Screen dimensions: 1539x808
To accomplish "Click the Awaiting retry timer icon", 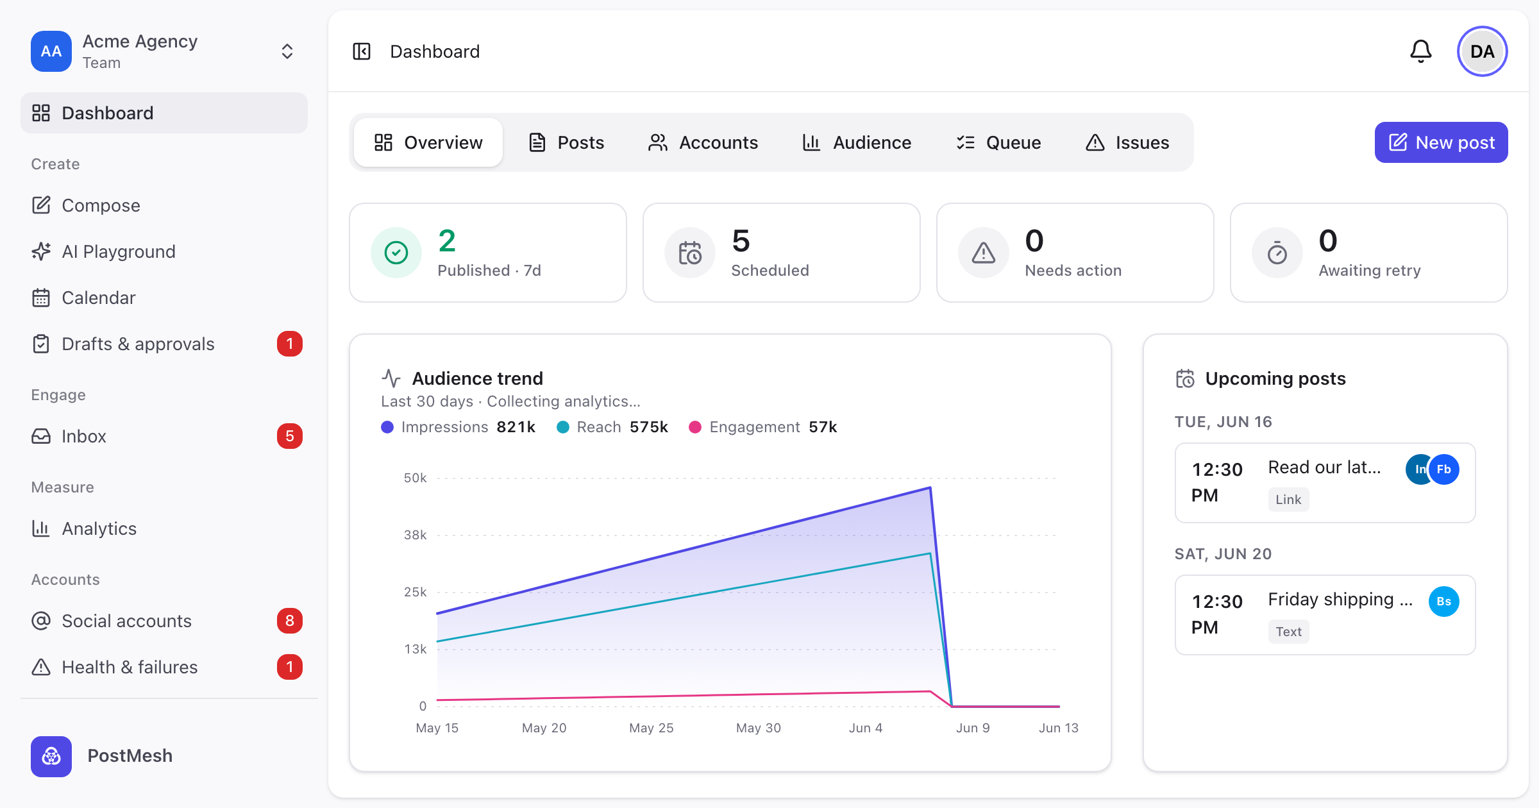I will click(1277, 253).
